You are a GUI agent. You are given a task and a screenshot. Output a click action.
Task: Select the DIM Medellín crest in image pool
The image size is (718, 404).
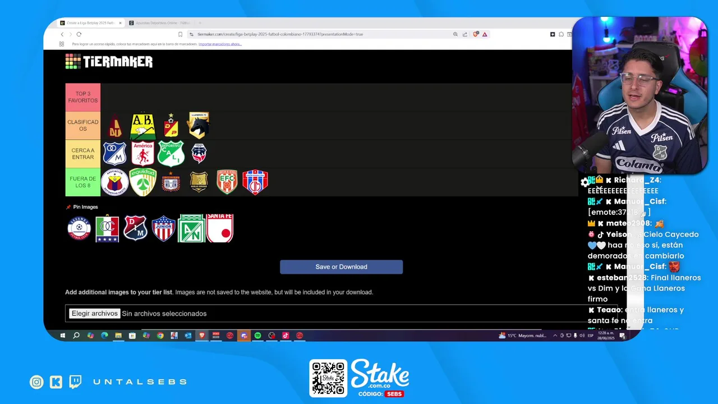tap(135, 228)
